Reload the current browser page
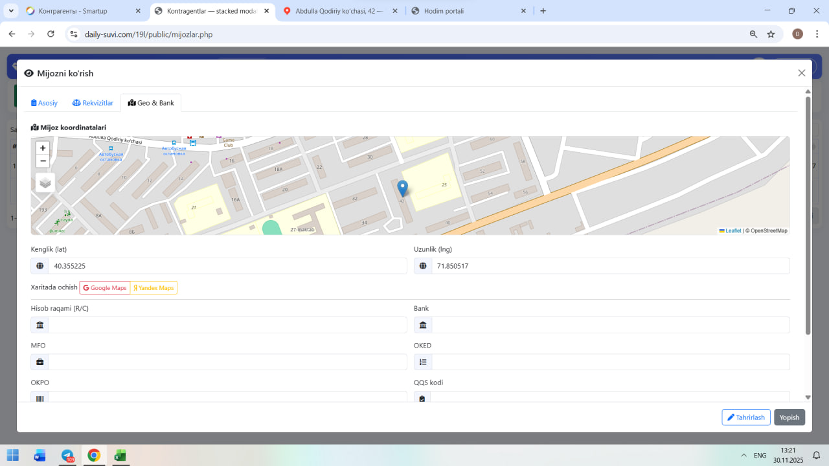 pos(51,34)
